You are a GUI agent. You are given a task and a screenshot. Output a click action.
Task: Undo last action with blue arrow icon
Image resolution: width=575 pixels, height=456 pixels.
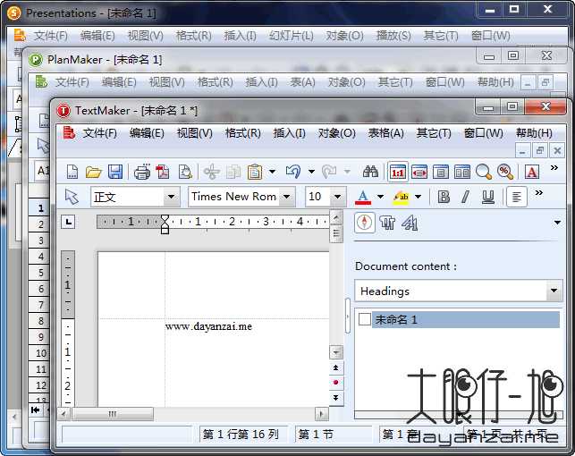(293, 172)
